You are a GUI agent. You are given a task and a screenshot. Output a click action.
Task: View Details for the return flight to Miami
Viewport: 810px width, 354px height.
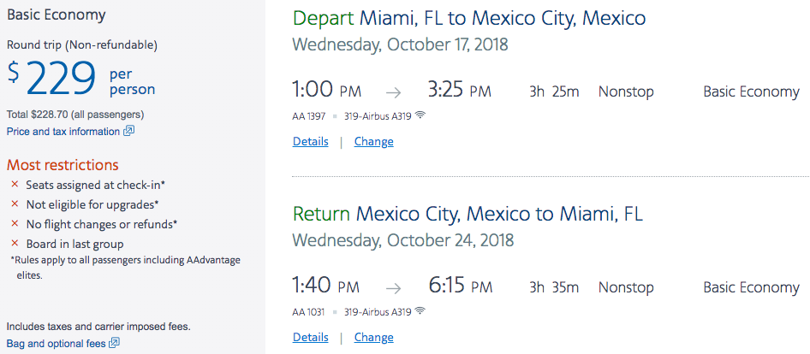pos(310,338)
